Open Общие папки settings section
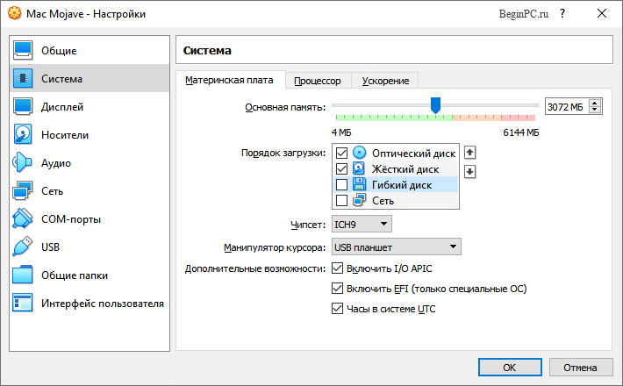 tap(90, 275)
